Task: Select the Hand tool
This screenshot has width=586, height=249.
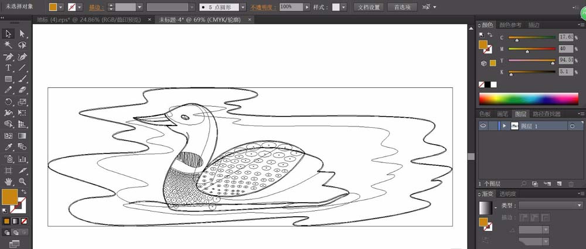Action: point(8,182)
